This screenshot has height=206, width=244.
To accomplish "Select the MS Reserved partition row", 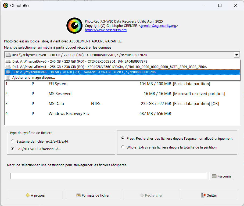I will click(122, 94).
